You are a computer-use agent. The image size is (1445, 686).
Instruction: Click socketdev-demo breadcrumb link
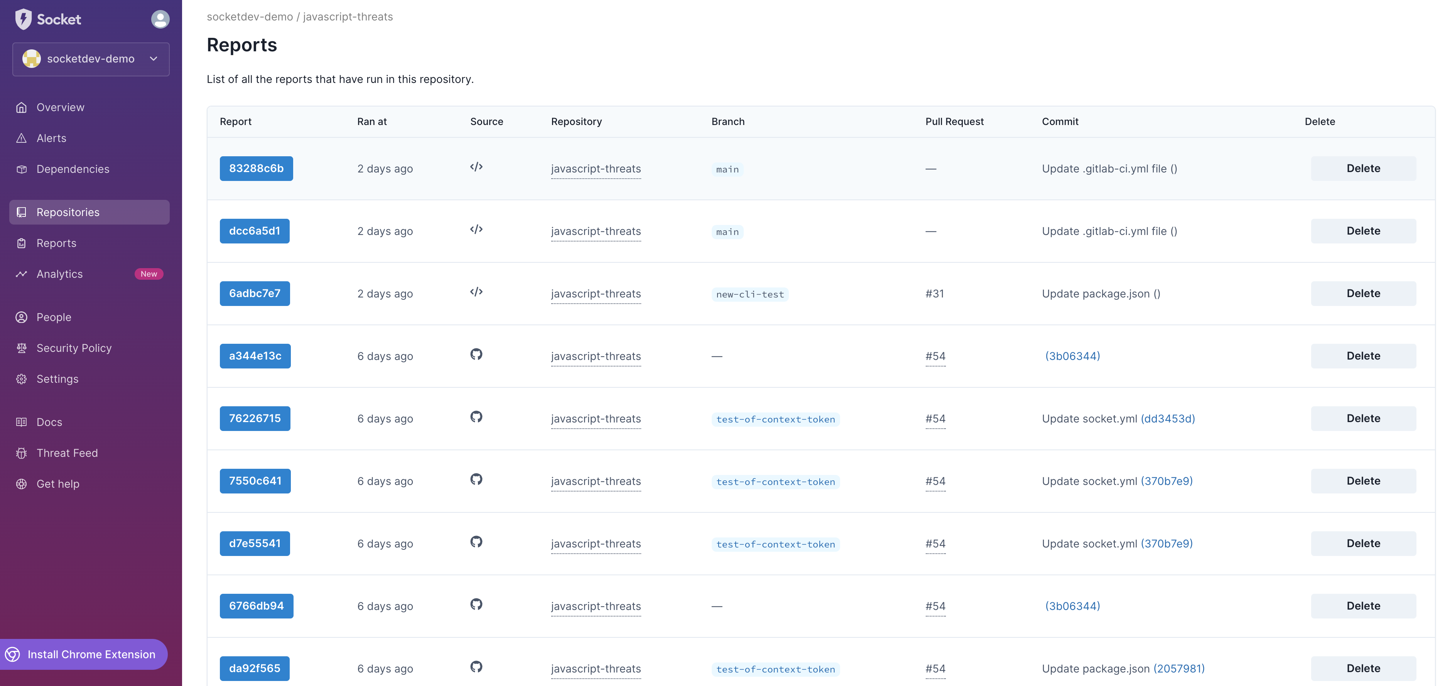pyautogui.click(x=250, y=17)
